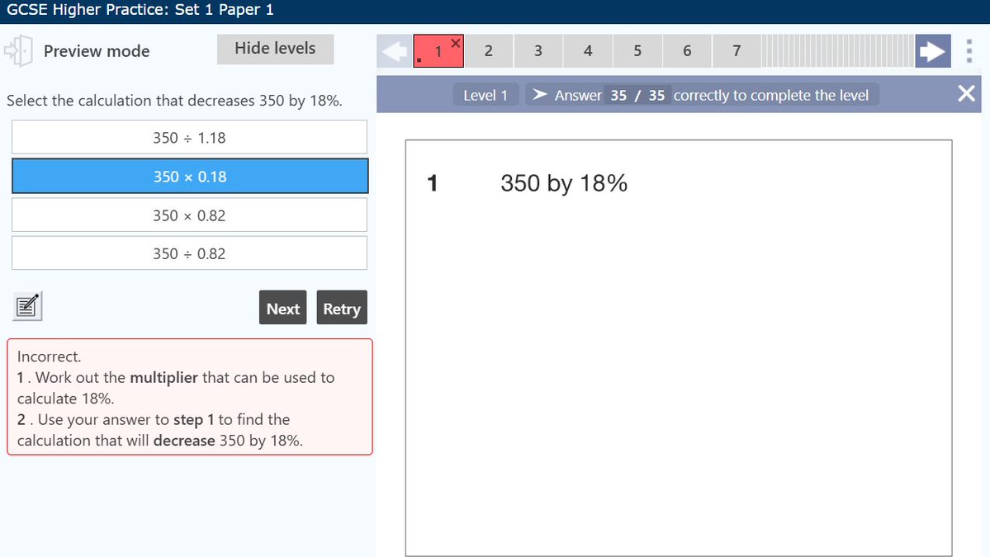Dismiss the level banner with the X icon

pos(966,93)
